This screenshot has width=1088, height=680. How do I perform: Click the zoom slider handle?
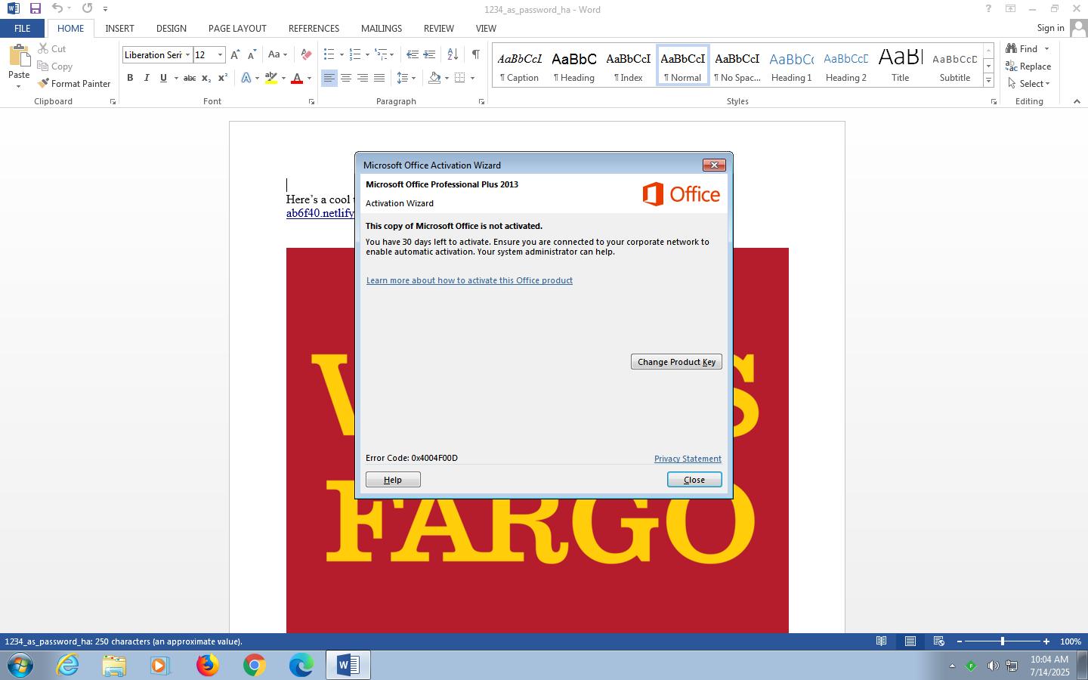[x=1003, y=641]
